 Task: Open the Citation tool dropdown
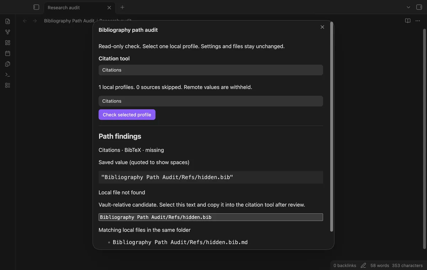coord(211,70)
